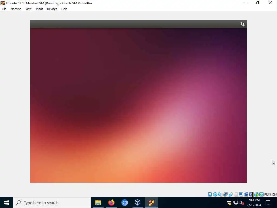The image size is (277, 208).
Task: Click the network adapters status icon
Action: [225, 194]
